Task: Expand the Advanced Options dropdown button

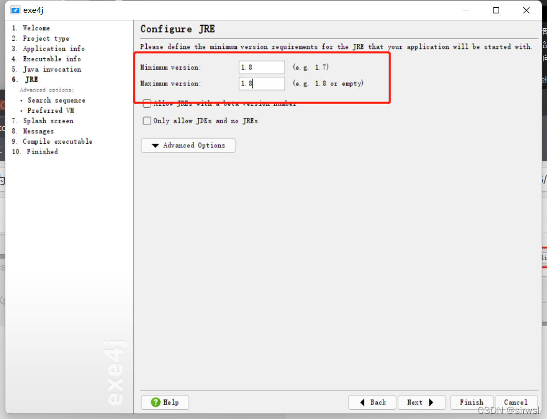Action: point(188,145)
